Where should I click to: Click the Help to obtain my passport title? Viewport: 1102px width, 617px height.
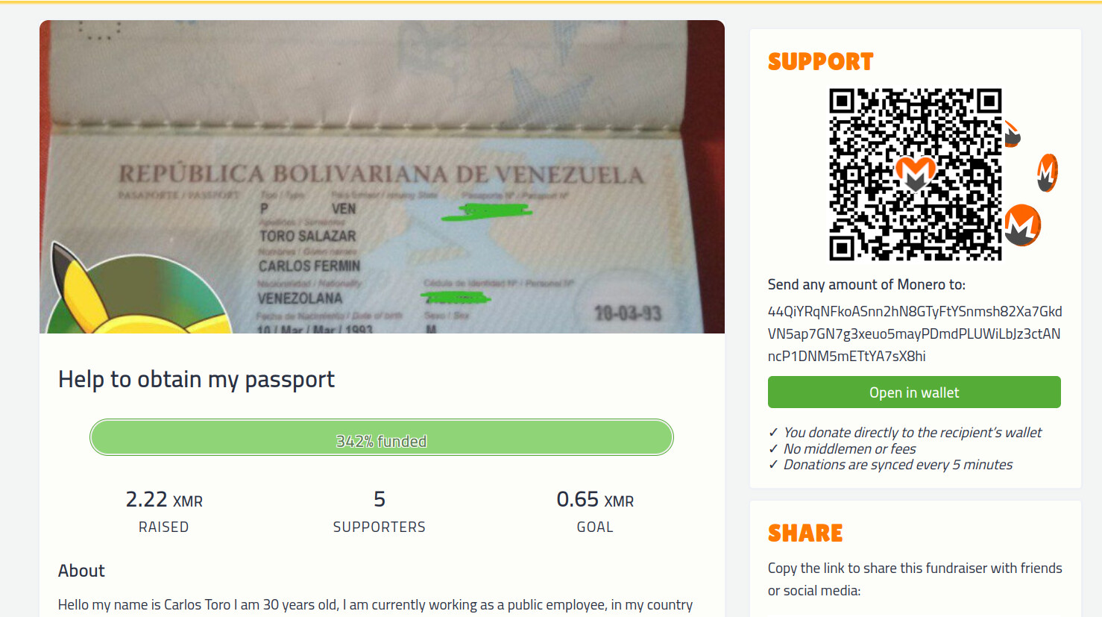(197, 380)
